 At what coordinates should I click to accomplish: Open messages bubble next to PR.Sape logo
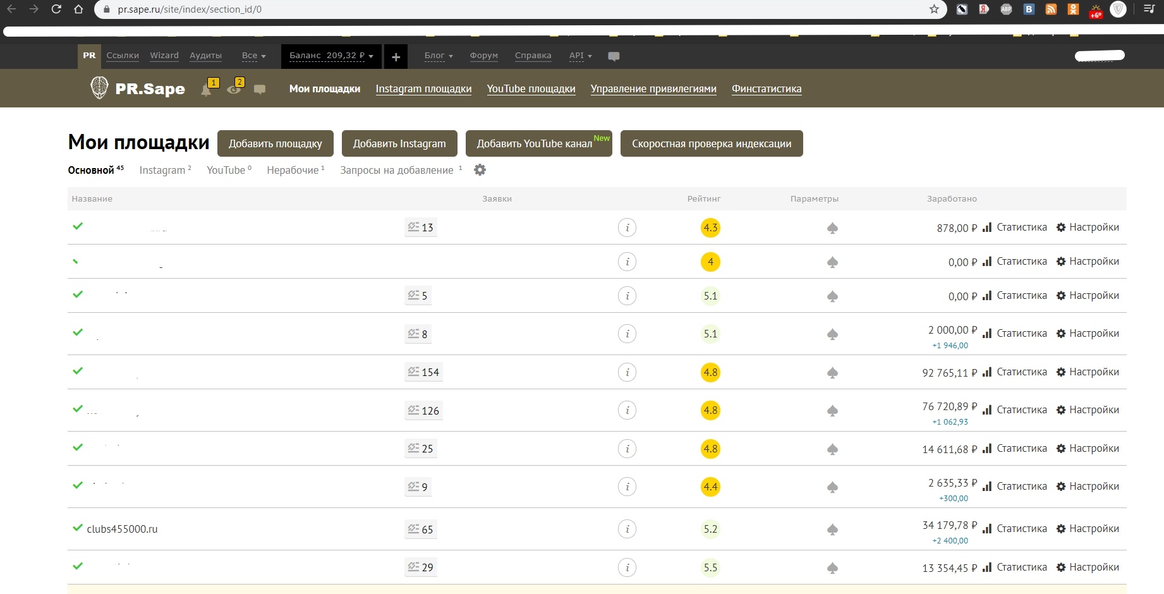click(x=259, y=89)
